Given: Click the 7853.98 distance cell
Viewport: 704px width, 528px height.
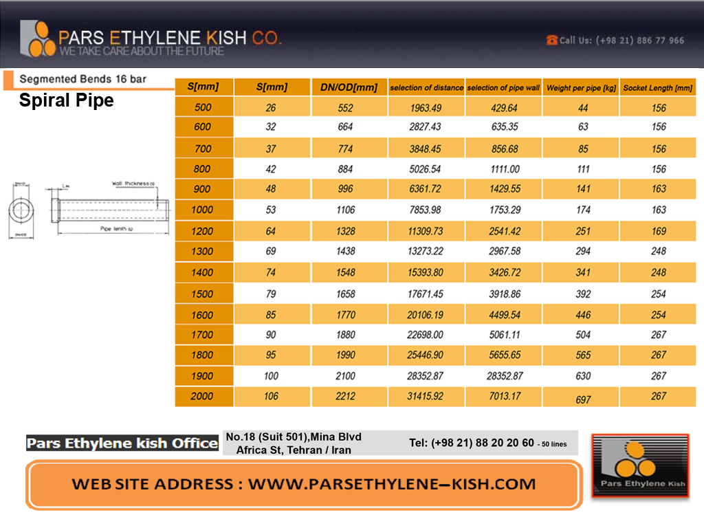Looking at the screenshot, I should click(425, 210).
